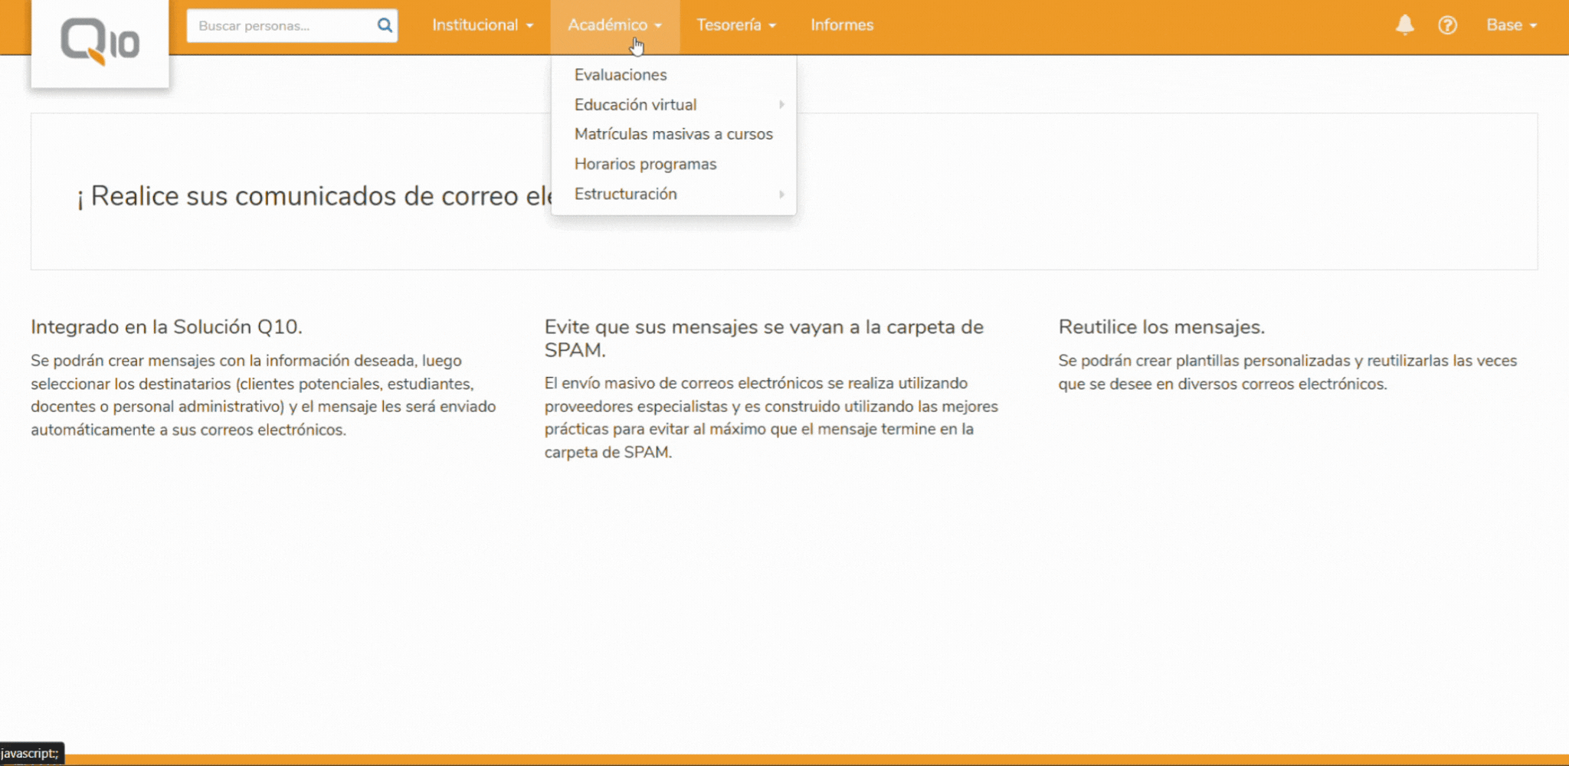
Task: Go to Informes
Action: tap(841, 25)
